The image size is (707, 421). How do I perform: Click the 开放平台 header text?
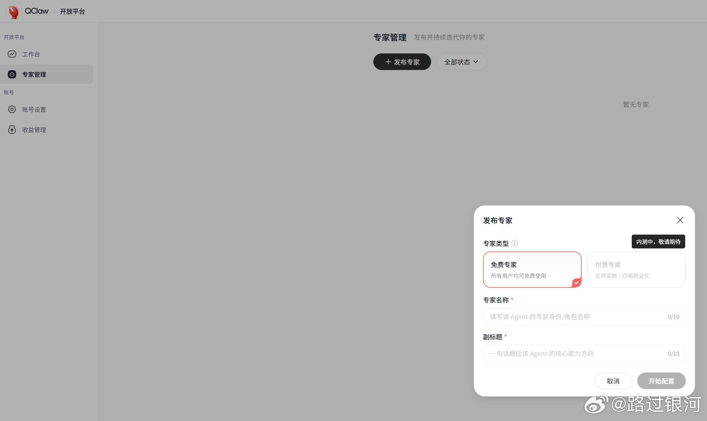72,11
